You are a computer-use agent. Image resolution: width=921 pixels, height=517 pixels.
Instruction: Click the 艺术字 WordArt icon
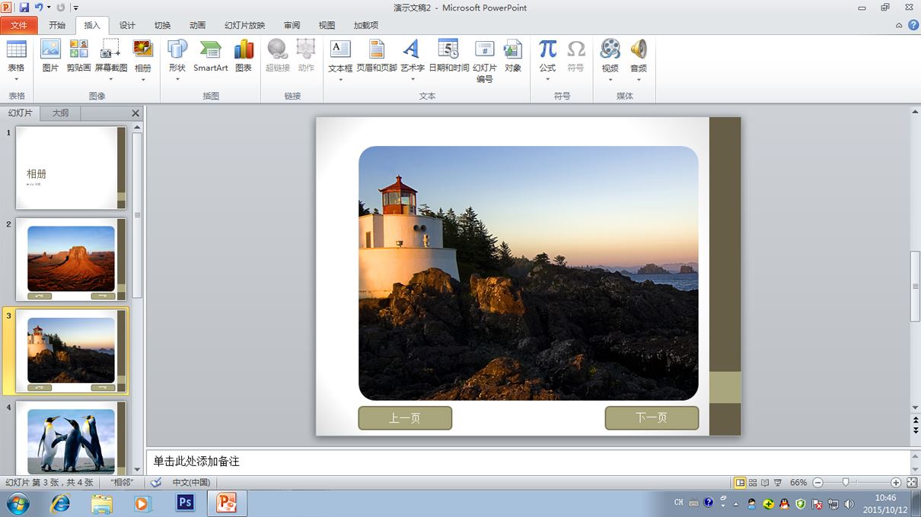point(412,56)
